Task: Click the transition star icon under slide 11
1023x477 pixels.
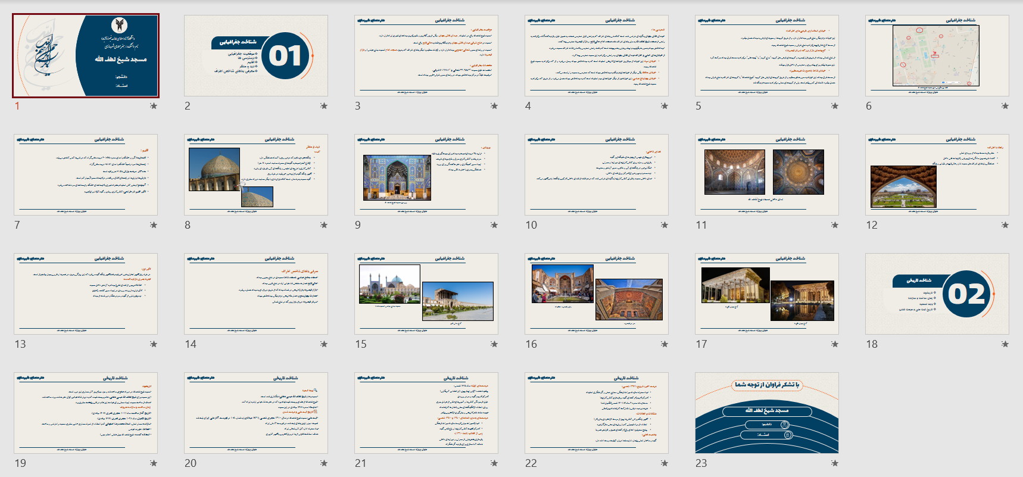Action: click(835, 225)
